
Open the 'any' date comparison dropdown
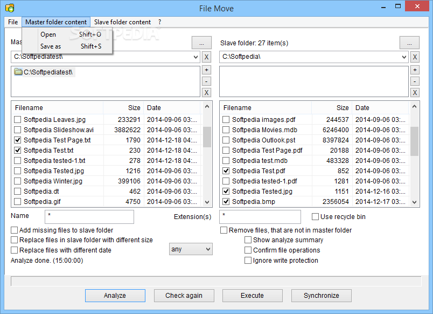click(x=191, y=249)
